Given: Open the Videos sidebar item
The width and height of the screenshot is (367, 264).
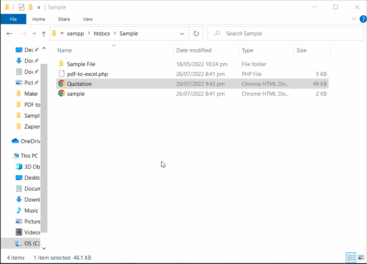Looking at the screenshot, I should 28,233.
